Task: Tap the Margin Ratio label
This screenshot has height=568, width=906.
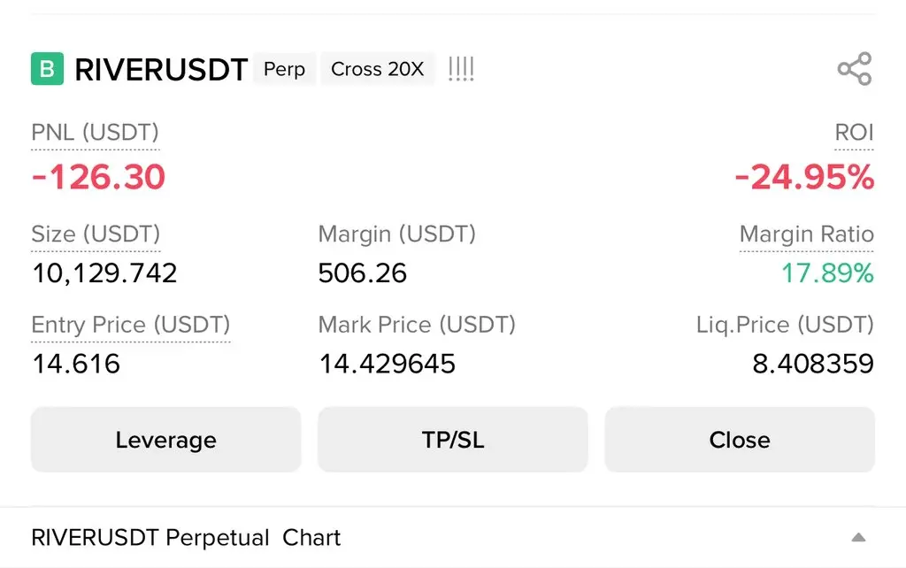Action: [806, 234]
